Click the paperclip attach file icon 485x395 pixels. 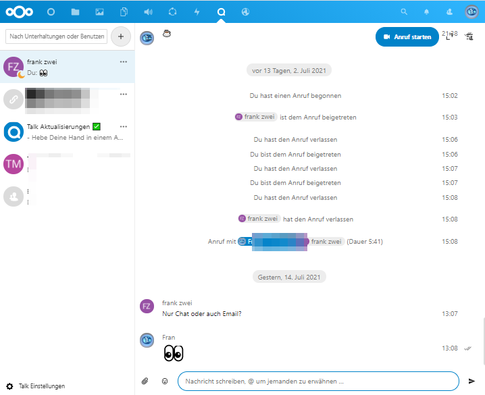[x=145, y=381]
